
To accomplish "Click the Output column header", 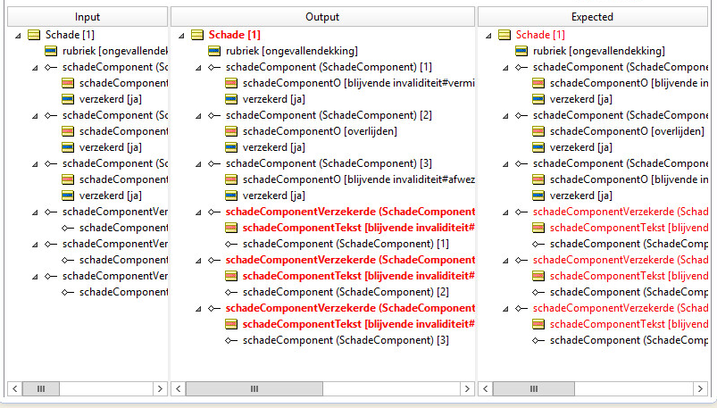I will pos(322,16).
